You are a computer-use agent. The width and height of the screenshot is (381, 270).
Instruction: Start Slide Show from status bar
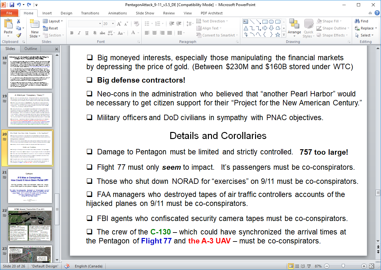[x=309, y=266]
